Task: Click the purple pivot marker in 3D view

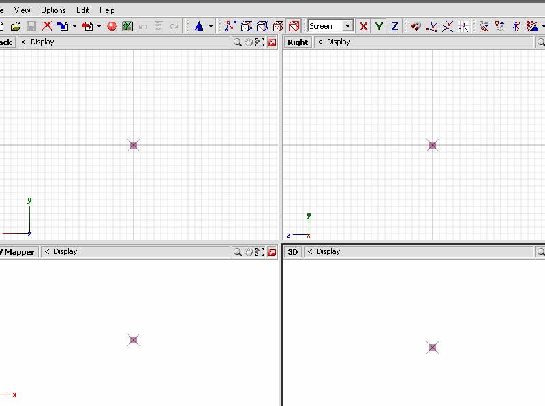Action: [433, 347]
